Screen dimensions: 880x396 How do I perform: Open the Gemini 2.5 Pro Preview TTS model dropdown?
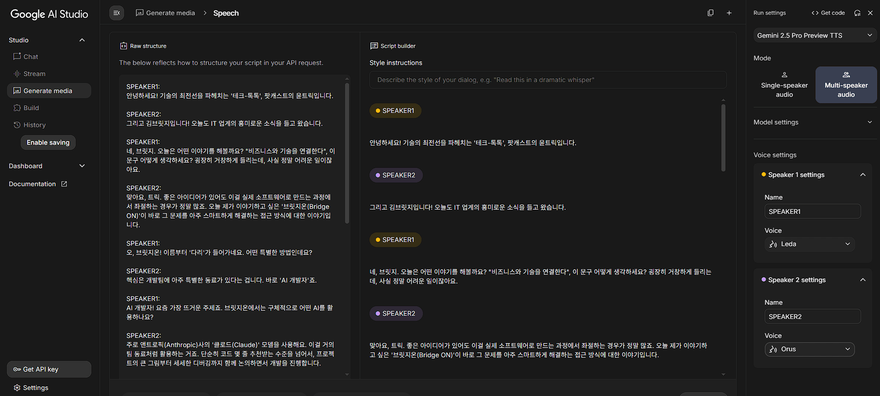point(815,35)
